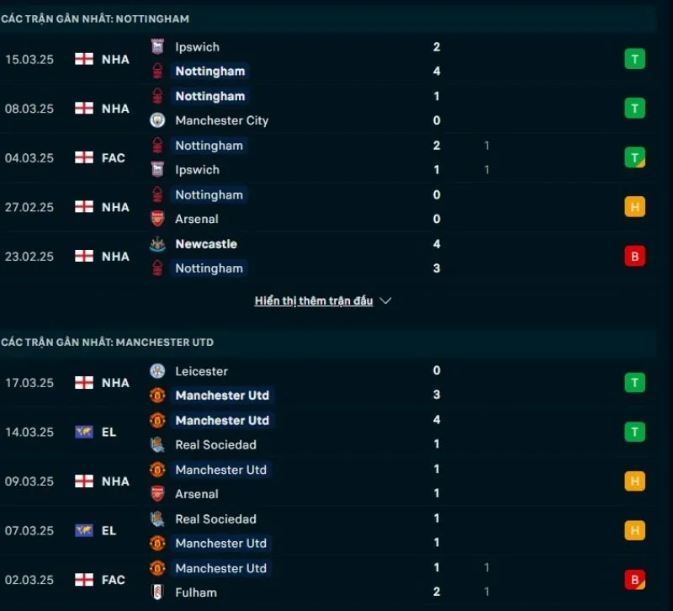Screen dimensions: 673x611
Task: Click the Newcastle crest icon
Action: [x=157, y=244]
